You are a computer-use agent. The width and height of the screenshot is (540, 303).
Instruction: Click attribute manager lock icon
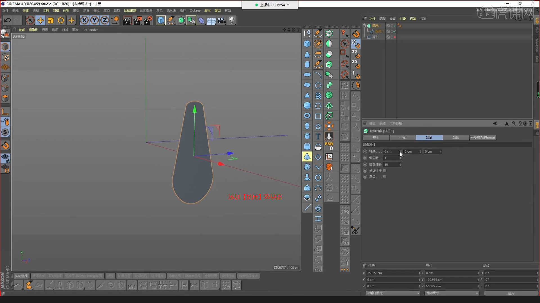click(x=520, y=123)
